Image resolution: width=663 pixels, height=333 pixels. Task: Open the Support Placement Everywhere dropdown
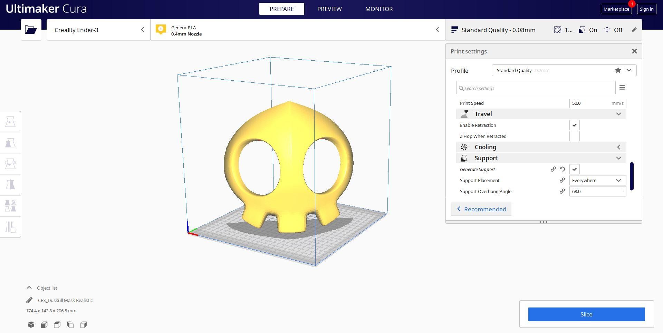pos(598,180)
